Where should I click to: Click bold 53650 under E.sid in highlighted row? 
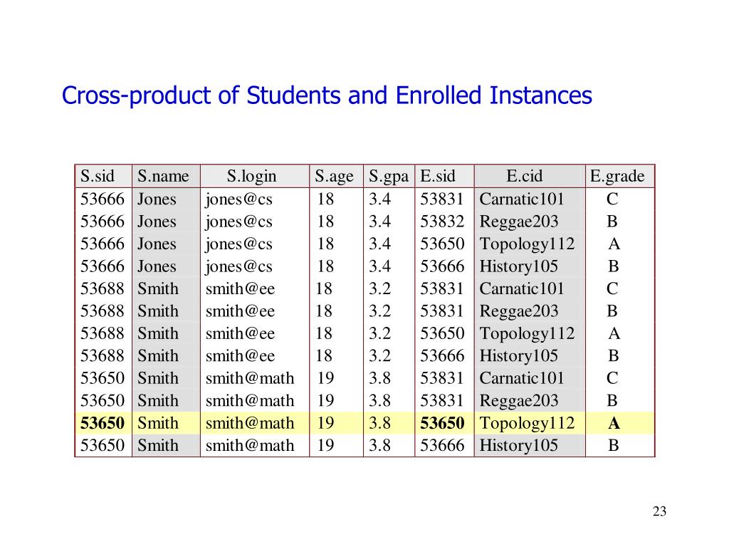click(442, 423)
